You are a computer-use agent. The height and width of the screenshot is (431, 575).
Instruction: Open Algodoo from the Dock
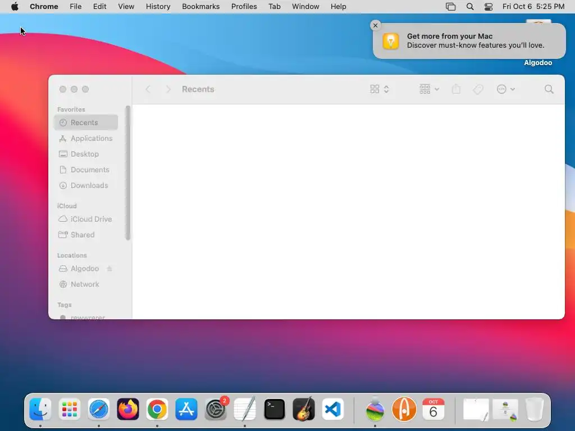[x=404, y=409]
